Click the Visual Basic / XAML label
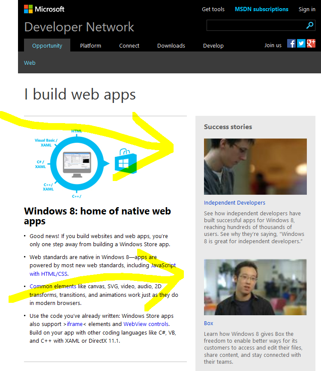Viewport: 321px width, 371px height. coord(46,143)
